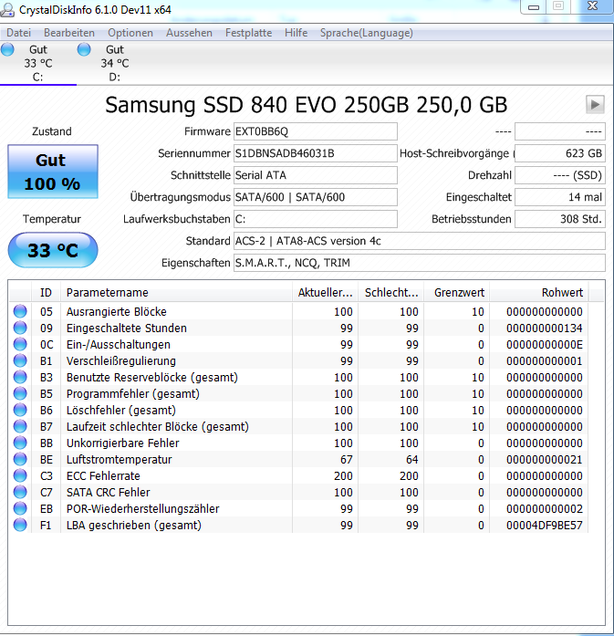Click the Schnittstelle field Serial ATA

pos(316,175)
